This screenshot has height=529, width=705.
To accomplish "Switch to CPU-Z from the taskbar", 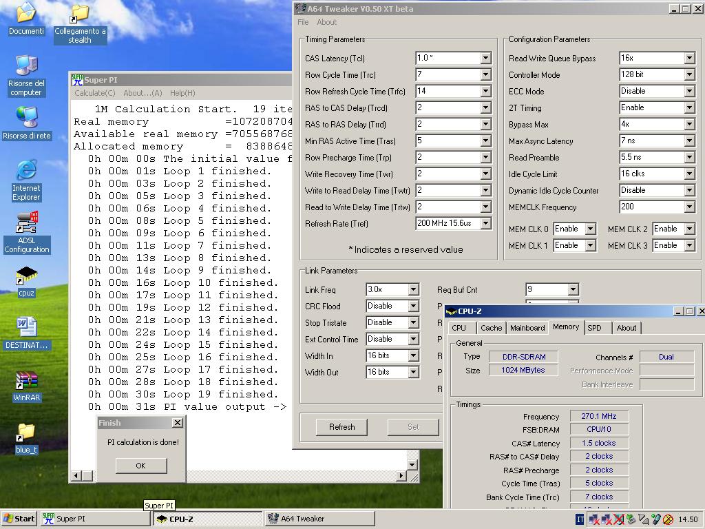I will 208,519.
